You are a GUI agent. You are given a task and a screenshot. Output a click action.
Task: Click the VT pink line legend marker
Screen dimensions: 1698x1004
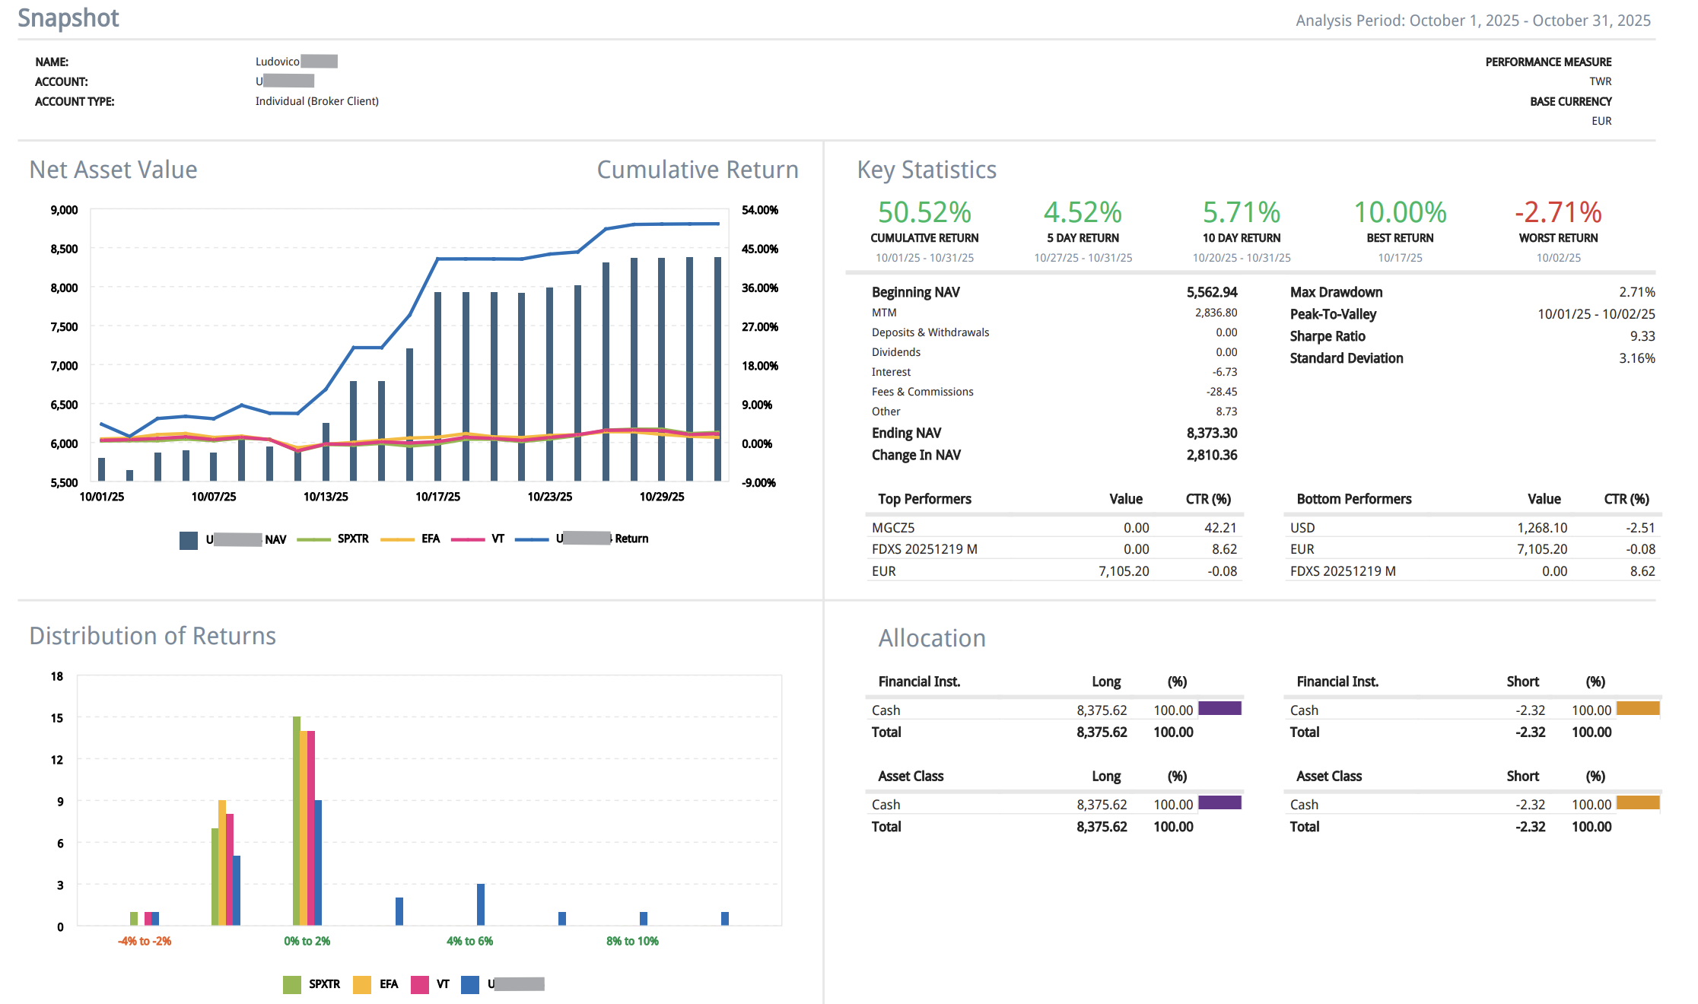click(467, 539)
